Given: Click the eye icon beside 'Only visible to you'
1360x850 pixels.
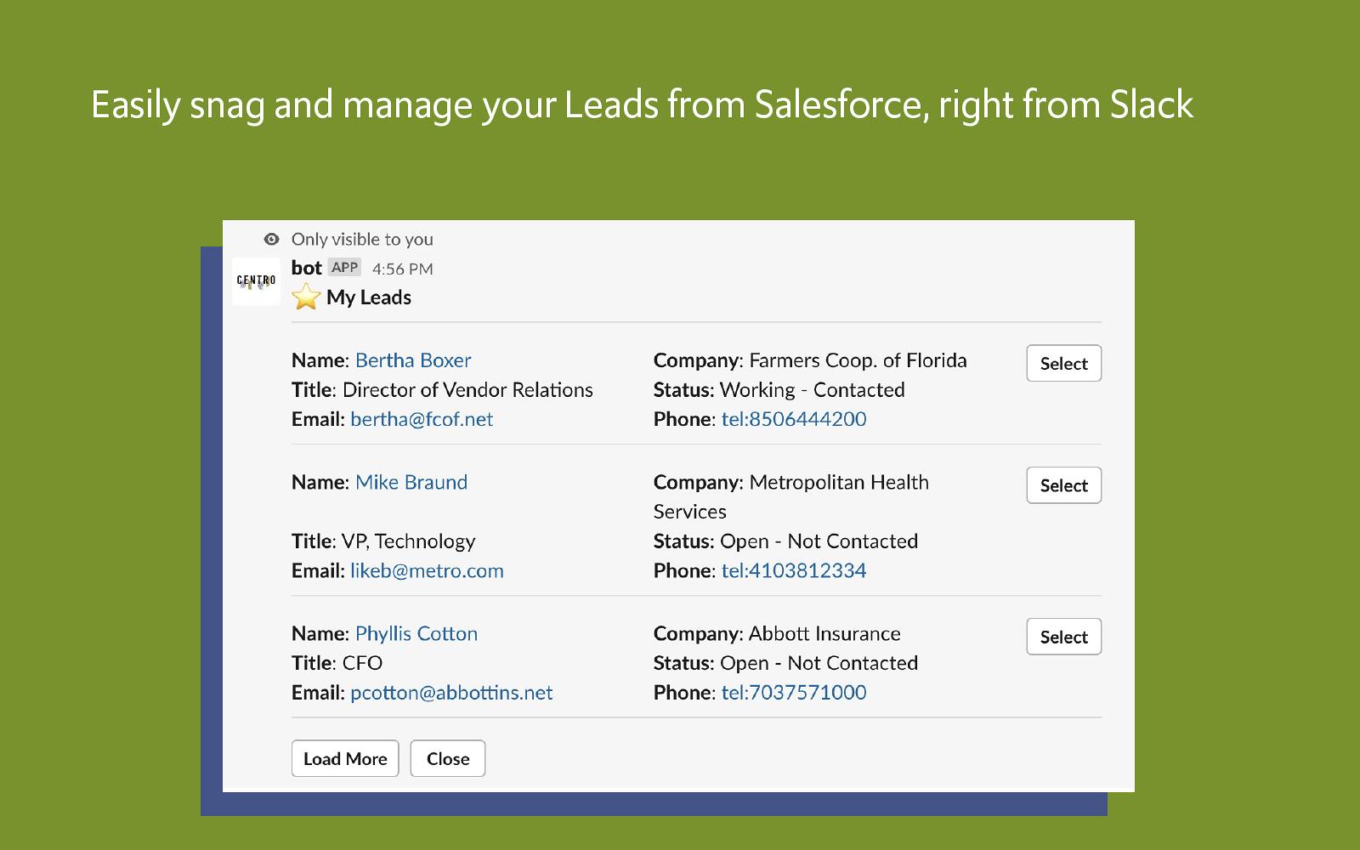Looking at the screenshot, I should coord(271,240).
